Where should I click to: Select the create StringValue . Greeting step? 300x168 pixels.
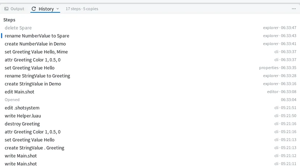point(150,148)
